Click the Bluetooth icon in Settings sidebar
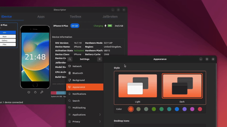 tap(70, 73)
